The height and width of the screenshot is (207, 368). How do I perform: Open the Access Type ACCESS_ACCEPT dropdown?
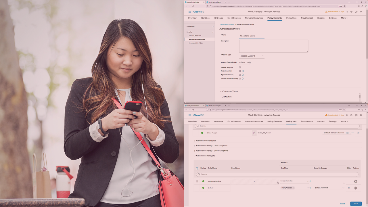click(x=252, y=56)
